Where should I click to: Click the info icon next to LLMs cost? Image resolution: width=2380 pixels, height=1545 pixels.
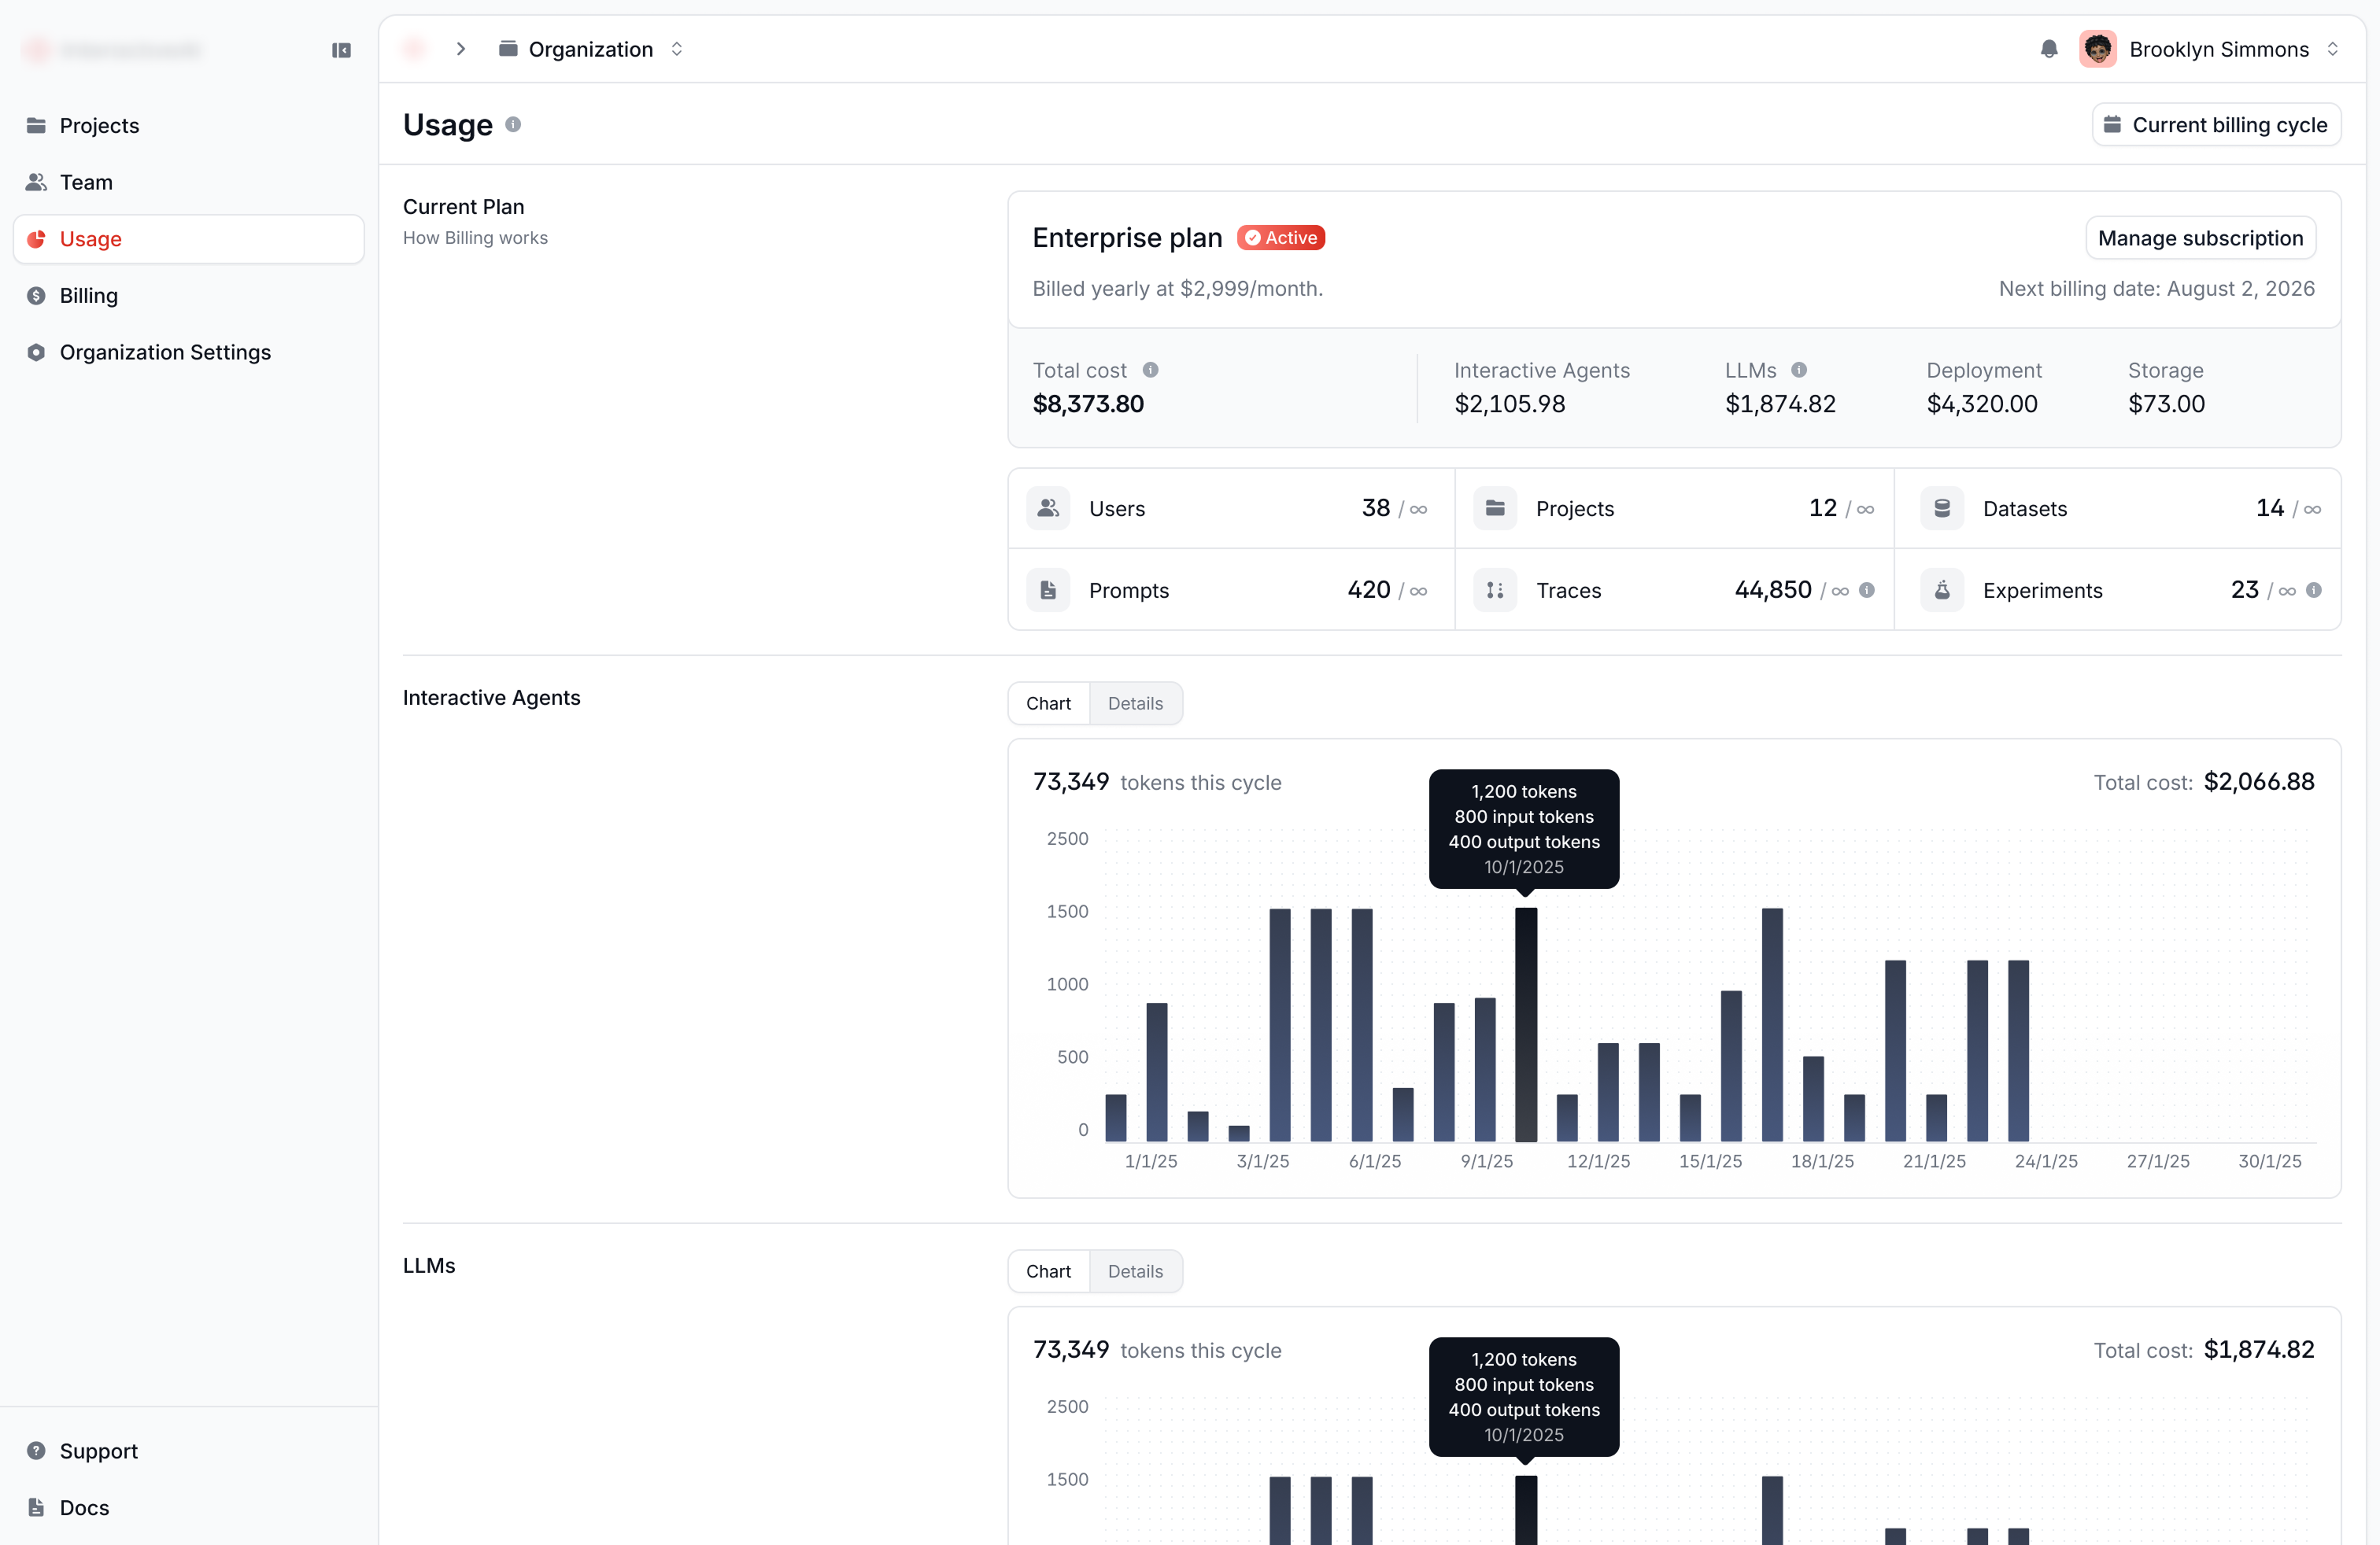coord(1799,370)
